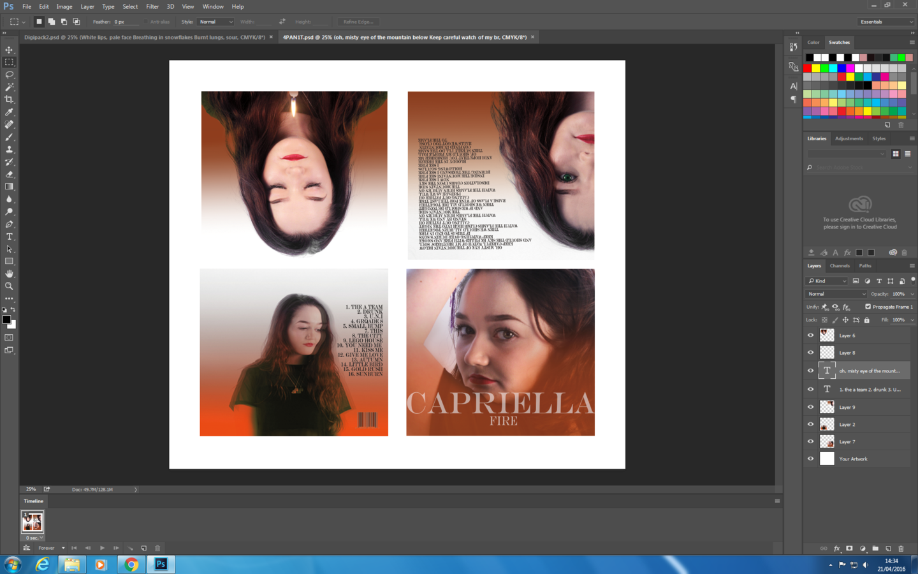The height and width of the screenshot is (574, 918).
Task: Open the Style Normal dropdown in options bar
Action: pyautogui.click(x=215, y=22)
